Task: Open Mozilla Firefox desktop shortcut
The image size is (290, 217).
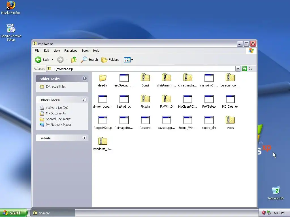Action: 11,8
